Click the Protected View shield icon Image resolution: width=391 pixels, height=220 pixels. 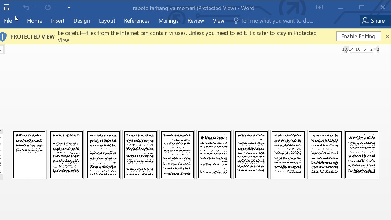(3, 36)
